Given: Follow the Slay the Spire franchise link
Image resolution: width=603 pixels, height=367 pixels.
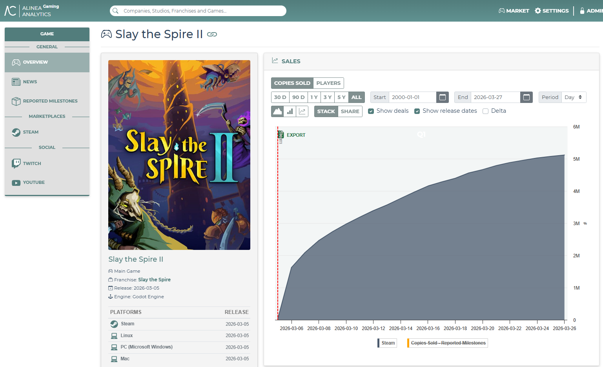Looking at the screenshot, I should coord(154,280).
